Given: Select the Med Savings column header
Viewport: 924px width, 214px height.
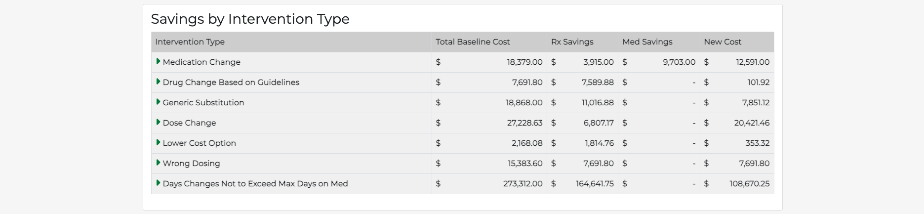Looking at the screenshot, I should (647, 42).
